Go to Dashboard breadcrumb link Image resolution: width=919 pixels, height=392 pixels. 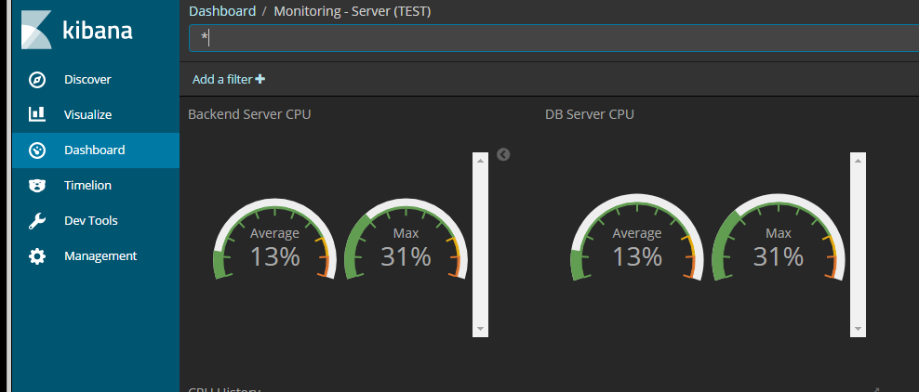coord(222,11)
